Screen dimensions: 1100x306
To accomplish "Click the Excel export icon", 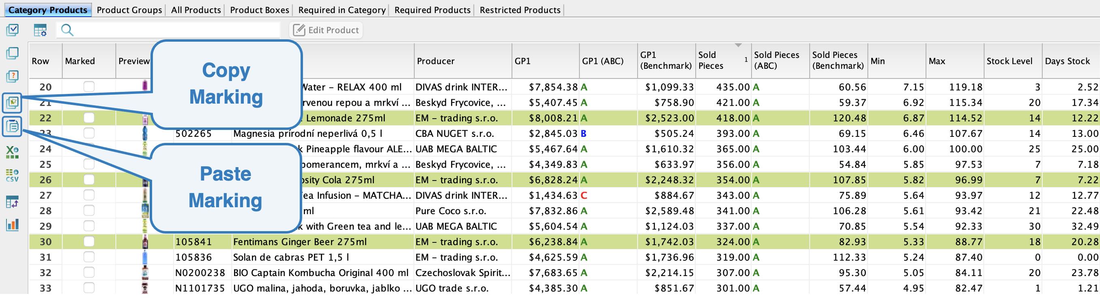I will [13, 152].
